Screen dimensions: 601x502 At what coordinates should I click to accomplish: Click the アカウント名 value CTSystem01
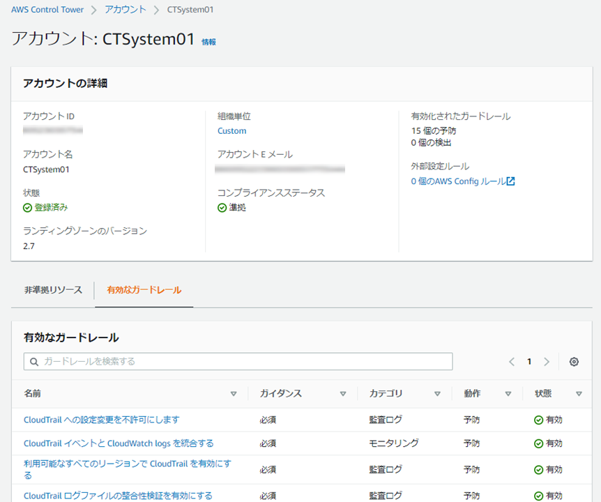[x=47, y=169]
